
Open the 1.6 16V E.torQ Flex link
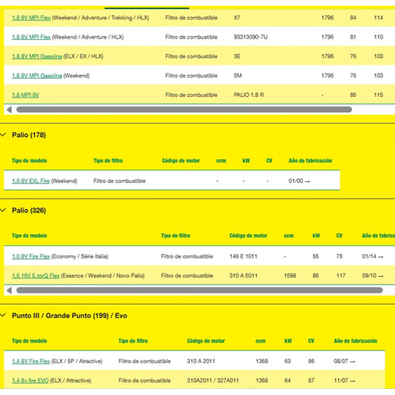tap(36, 275)
